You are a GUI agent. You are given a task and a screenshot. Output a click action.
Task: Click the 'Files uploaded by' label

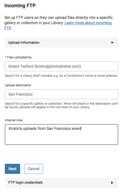click(x=19, y=57)
